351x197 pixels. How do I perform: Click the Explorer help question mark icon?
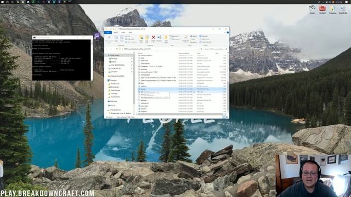coord(228,33)
